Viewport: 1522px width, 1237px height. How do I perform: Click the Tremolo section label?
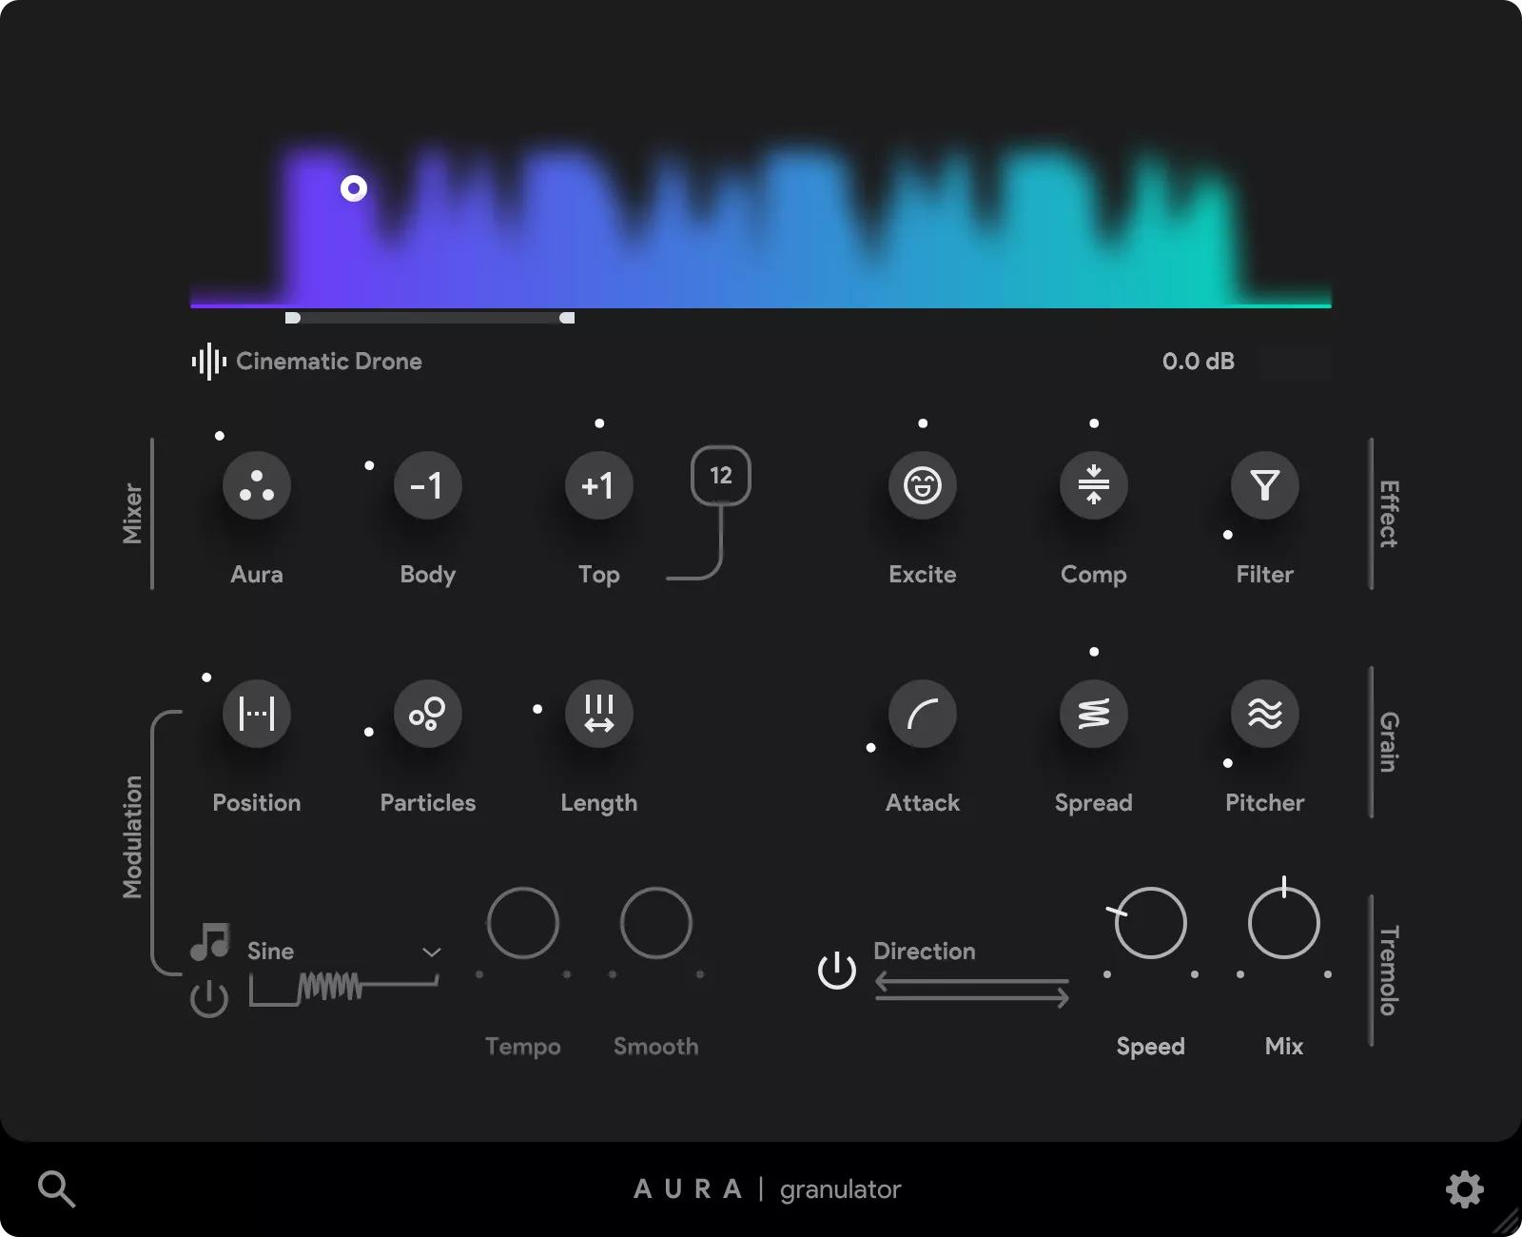(1386, 971)
